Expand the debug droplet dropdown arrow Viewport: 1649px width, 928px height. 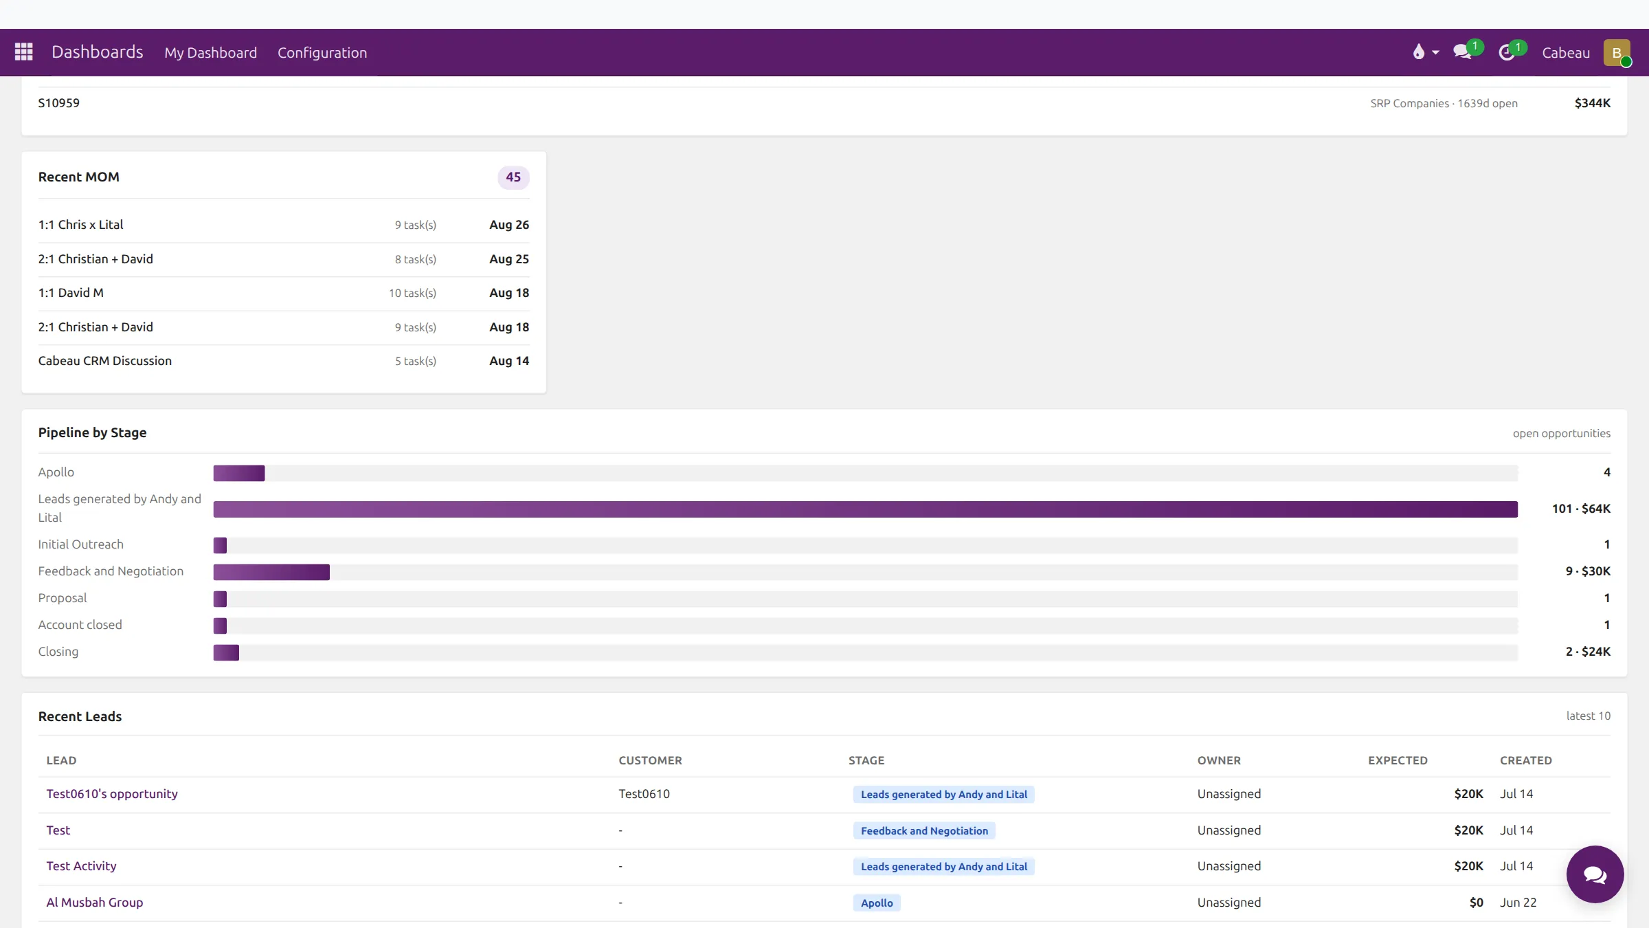[1435, 53]
